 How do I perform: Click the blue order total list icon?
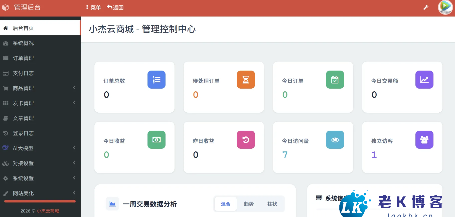[x=156, y=80]
